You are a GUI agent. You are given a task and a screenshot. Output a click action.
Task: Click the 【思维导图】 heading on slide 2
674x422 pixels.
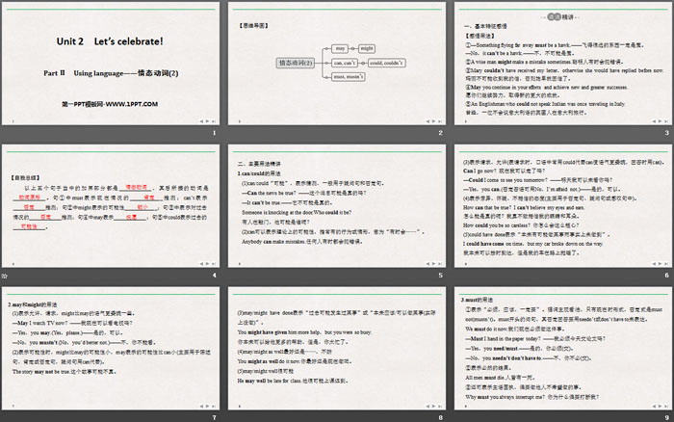tap(253, 26)
